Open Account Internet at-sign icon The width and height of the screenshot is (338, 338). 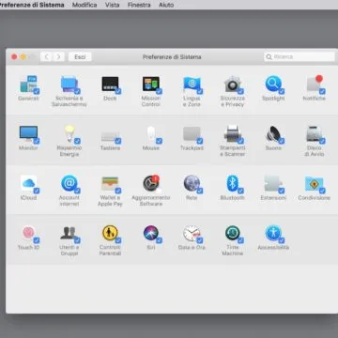[69, 183]
